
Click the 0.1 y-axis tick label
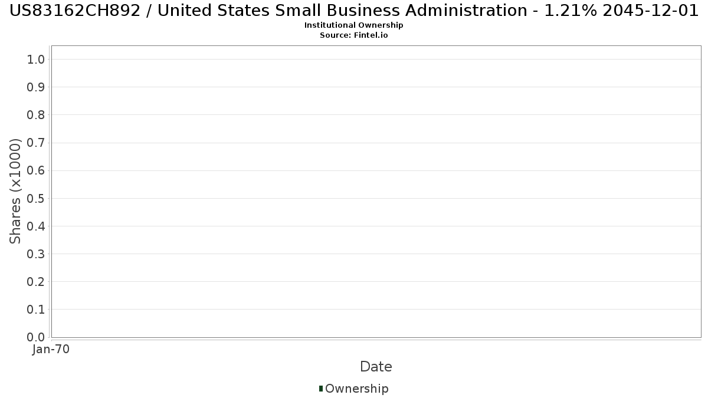tap(36, 310)
